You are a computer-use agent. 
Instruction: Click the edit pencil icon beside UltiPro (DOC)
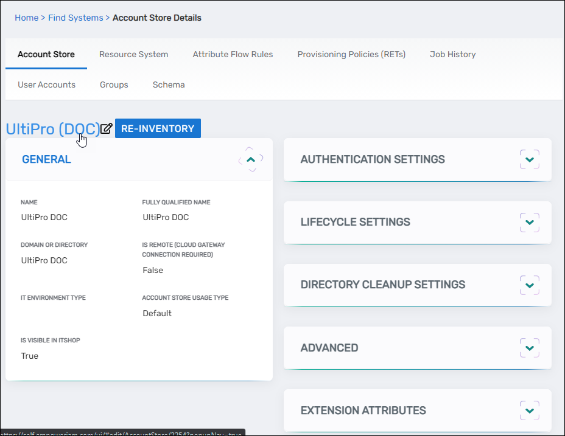107,129
